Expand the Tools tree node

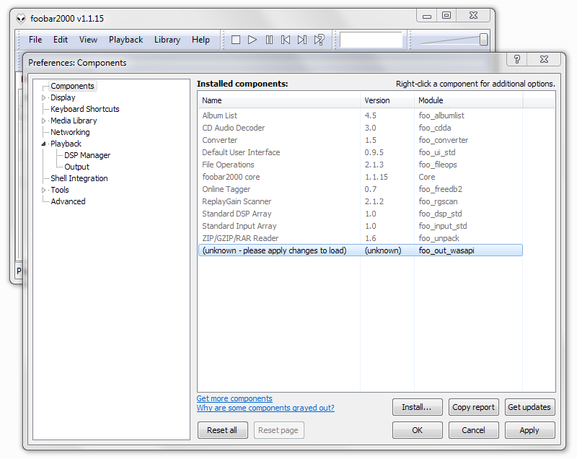[x=43, y=190]
